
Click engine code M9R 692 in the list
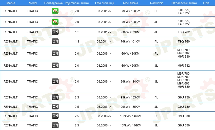184,83
